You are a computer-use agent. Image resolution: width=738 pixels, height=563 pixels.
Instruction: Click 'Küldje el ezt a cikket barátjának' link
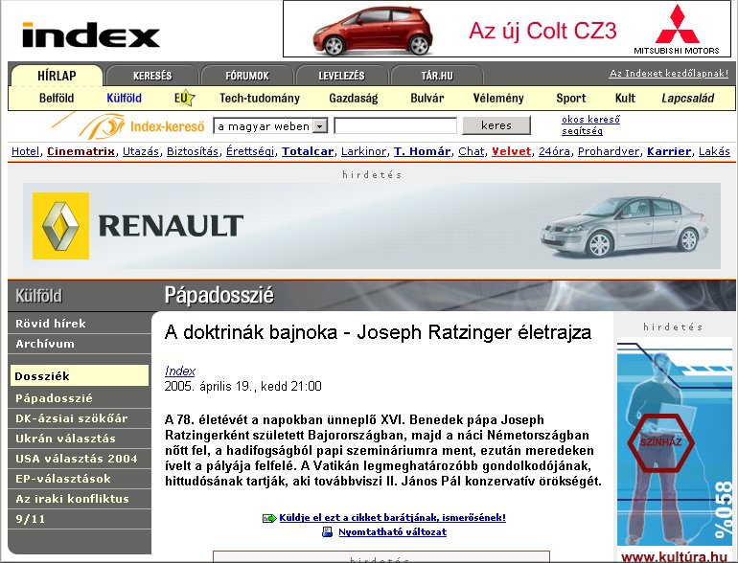click(393, 518)
